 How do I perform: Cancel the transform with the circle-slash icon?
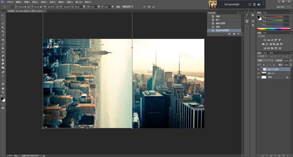coord(149,7)
